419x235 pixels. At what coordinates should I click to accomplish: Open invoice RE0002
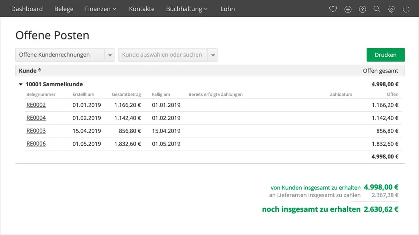(x=36, y=105)
